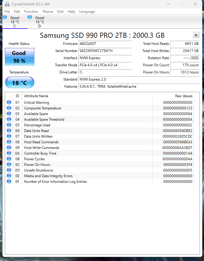Open the Language menu
204x261 pixels.
point(87,12)
